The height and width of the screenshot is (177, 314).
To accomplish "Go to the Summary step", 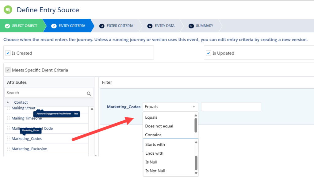I will [204, 26].
